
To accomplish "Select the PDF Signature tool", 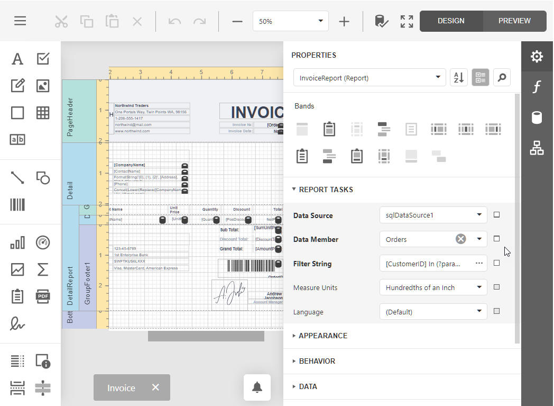I will click(17, 323).
